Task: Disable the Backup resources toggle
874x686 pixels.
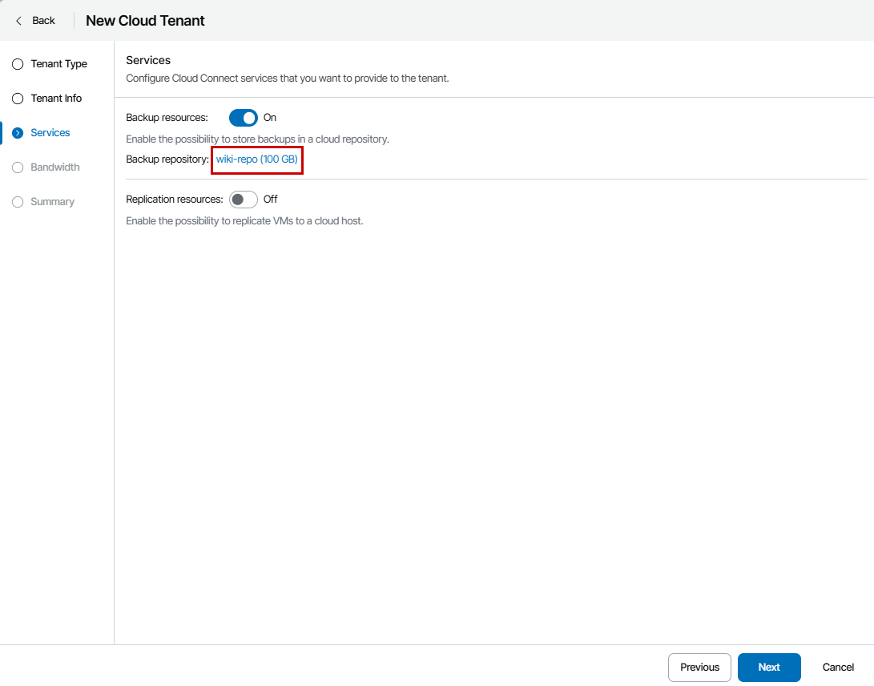Action: (244, 118)
